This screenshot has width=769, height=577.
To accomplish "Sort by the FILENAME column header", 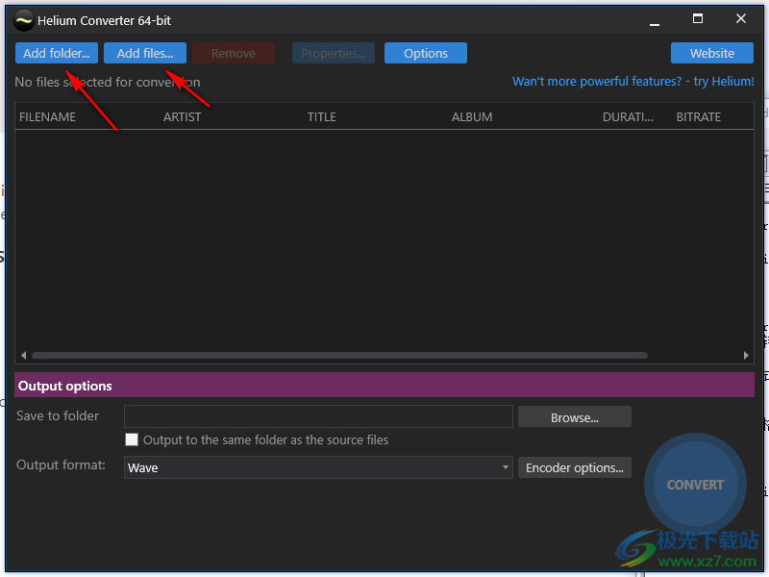I will point(47,116).
